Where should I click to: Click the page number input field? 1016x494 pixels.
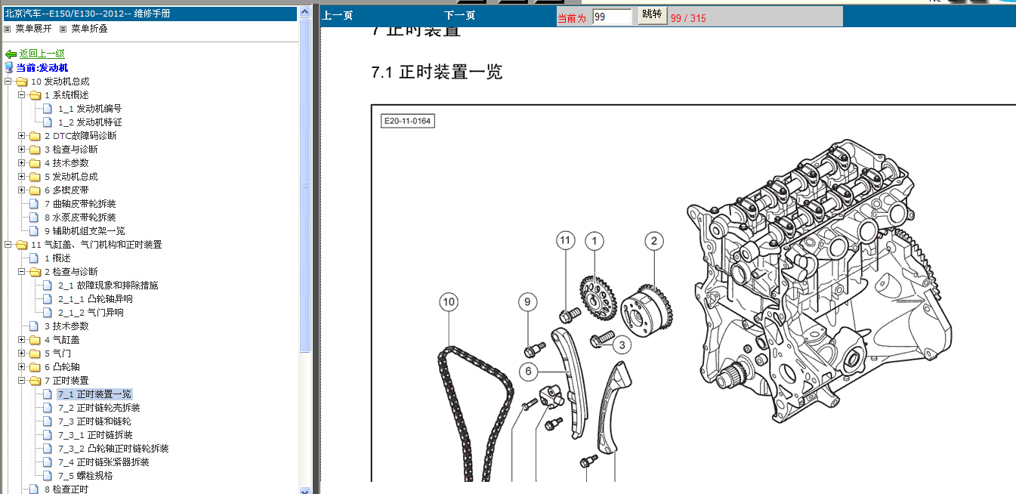[612, 17]
